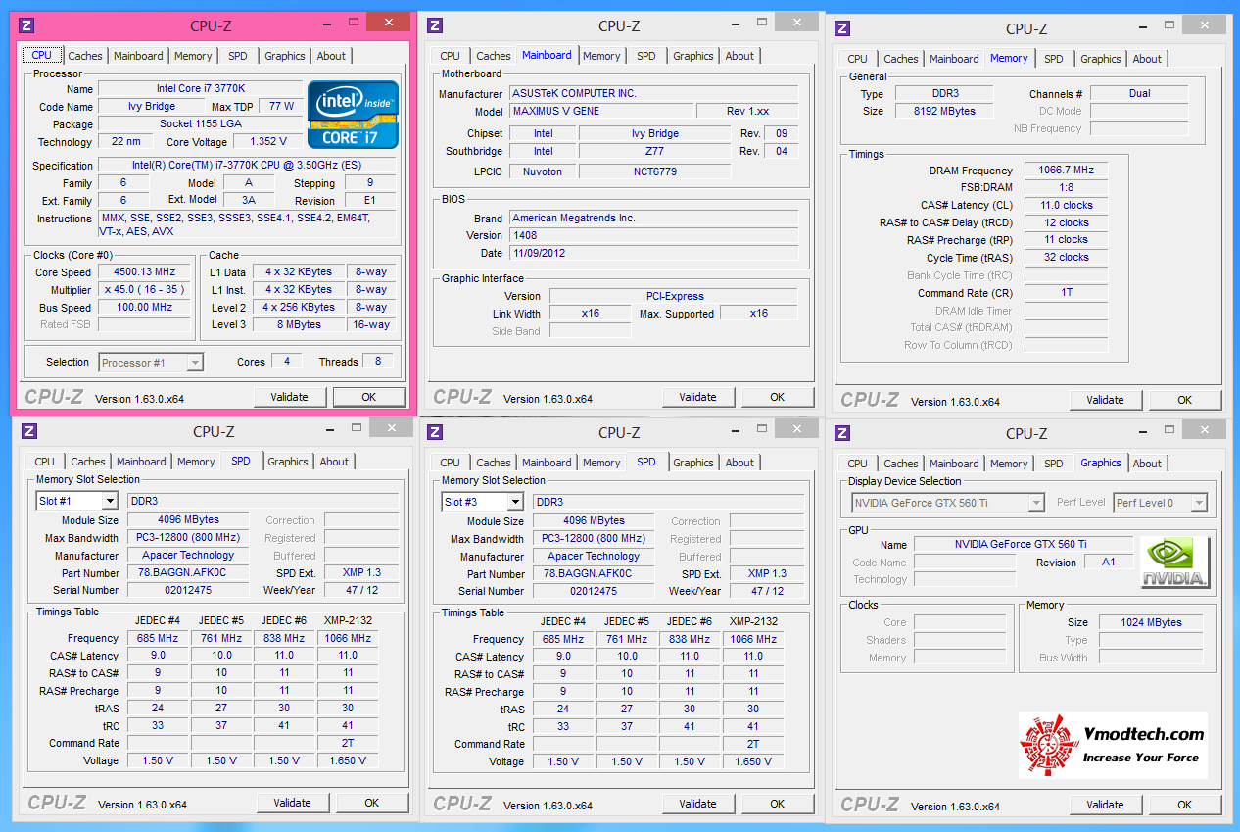This screenshot has width=1240, height=832.
Task: Open the About tab in Graphics window
Action: (x=1147, y=464)
